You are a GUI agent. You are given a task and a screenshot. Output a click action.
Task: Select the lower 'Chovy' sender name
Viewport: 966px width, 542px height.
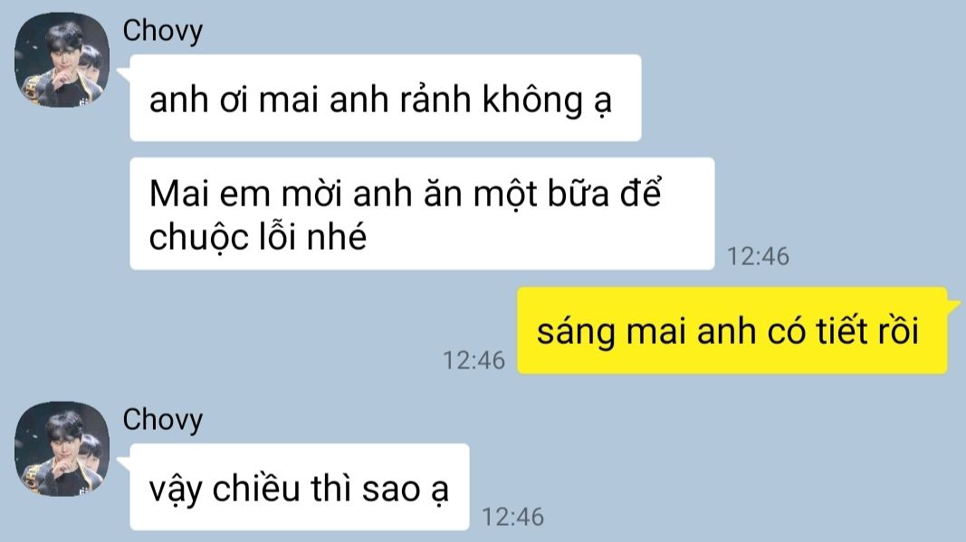(163, 420)
